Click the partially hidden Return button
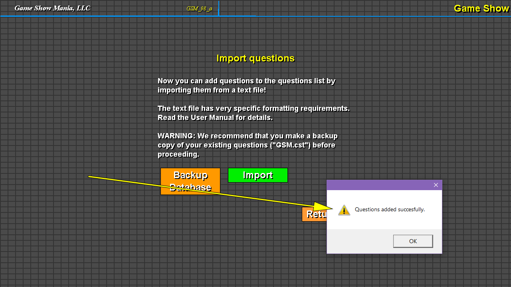511x287 pixels. 314,214
